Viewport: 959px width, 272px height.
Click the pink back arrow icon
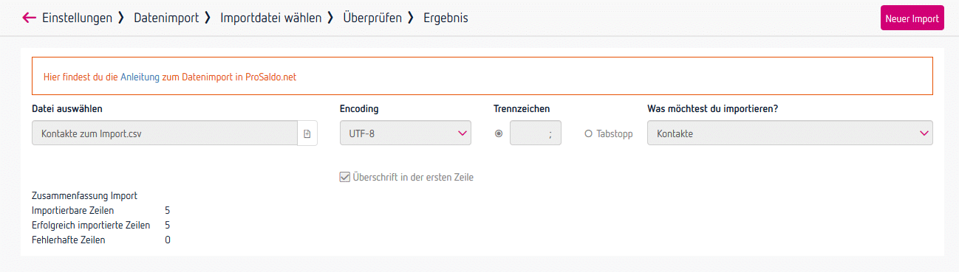pyautogui.click(x=30, y=18)
